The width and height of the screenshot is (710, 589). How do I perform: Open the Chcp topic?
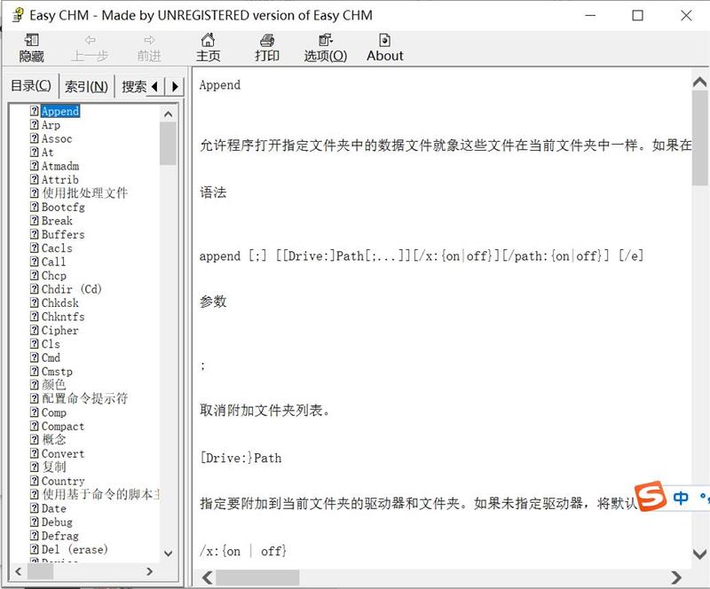[54, 275]
